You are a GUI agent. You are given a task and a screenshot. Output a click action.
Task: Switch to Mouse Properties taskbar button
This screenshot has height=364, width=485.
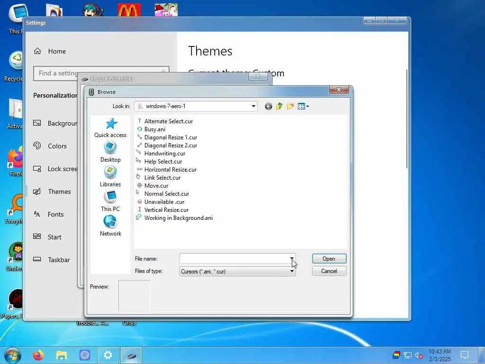(131, 355)
